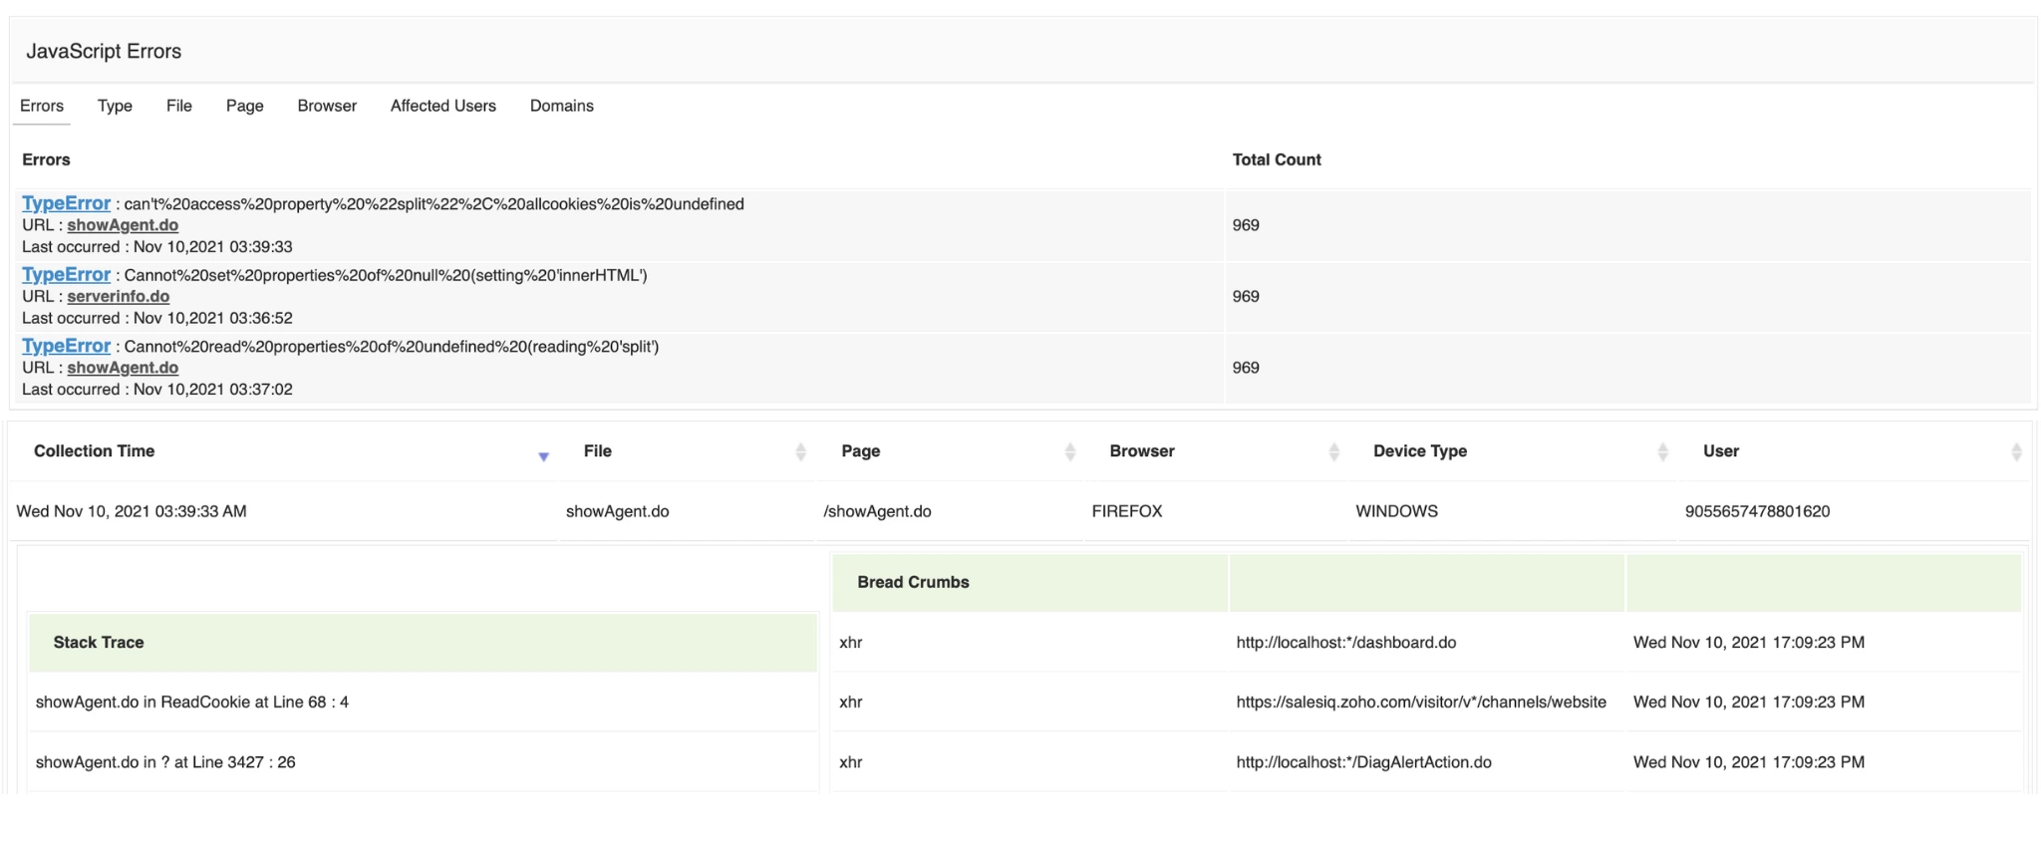The image size is (2041, 847).
Task: Click the Device Type sort icon
Action: 1662,452
